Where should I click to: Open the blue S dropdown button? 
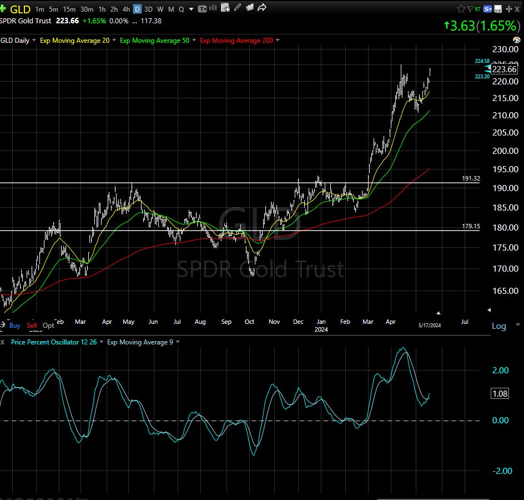(488, 9)
